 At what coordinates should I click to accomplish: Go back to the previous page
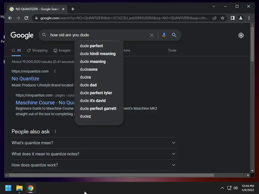pyautogui.click(x=10, y=18)
